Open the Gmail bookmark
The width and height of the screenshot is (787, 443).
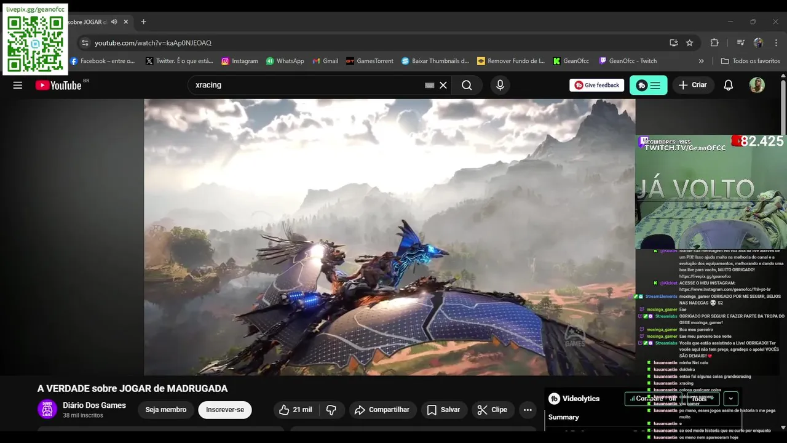click(x=325, y=61)
